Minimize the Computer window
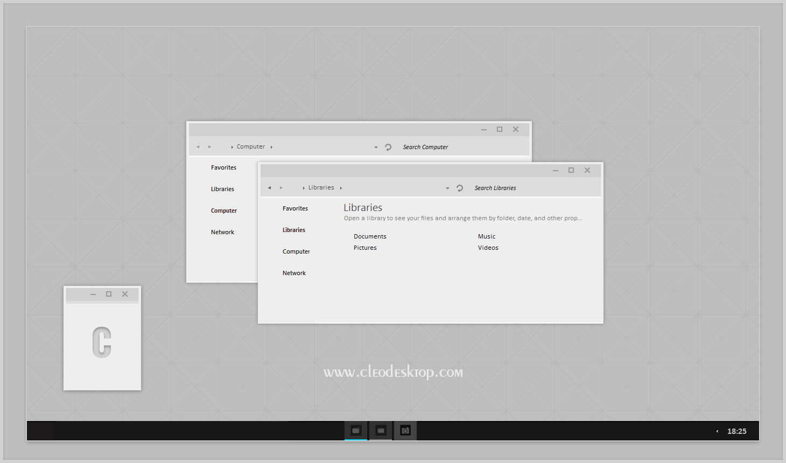Viewport: 786px width, 463px height. click(x=484, y=130)
